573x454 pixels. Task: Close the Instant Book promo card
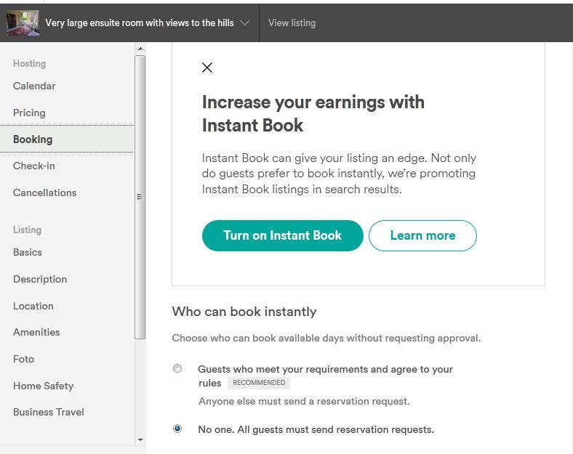pyautogui.click(x=207, y=68)
